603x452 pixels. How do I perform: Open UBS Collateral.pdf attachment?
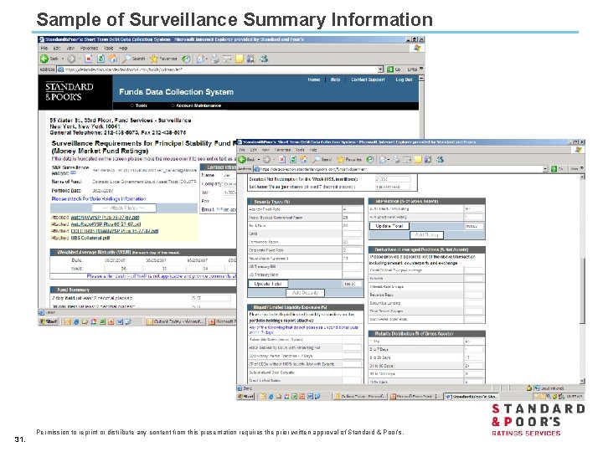coord(90,238)
